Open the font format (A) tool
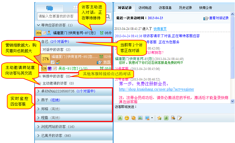 pos(120,118)
